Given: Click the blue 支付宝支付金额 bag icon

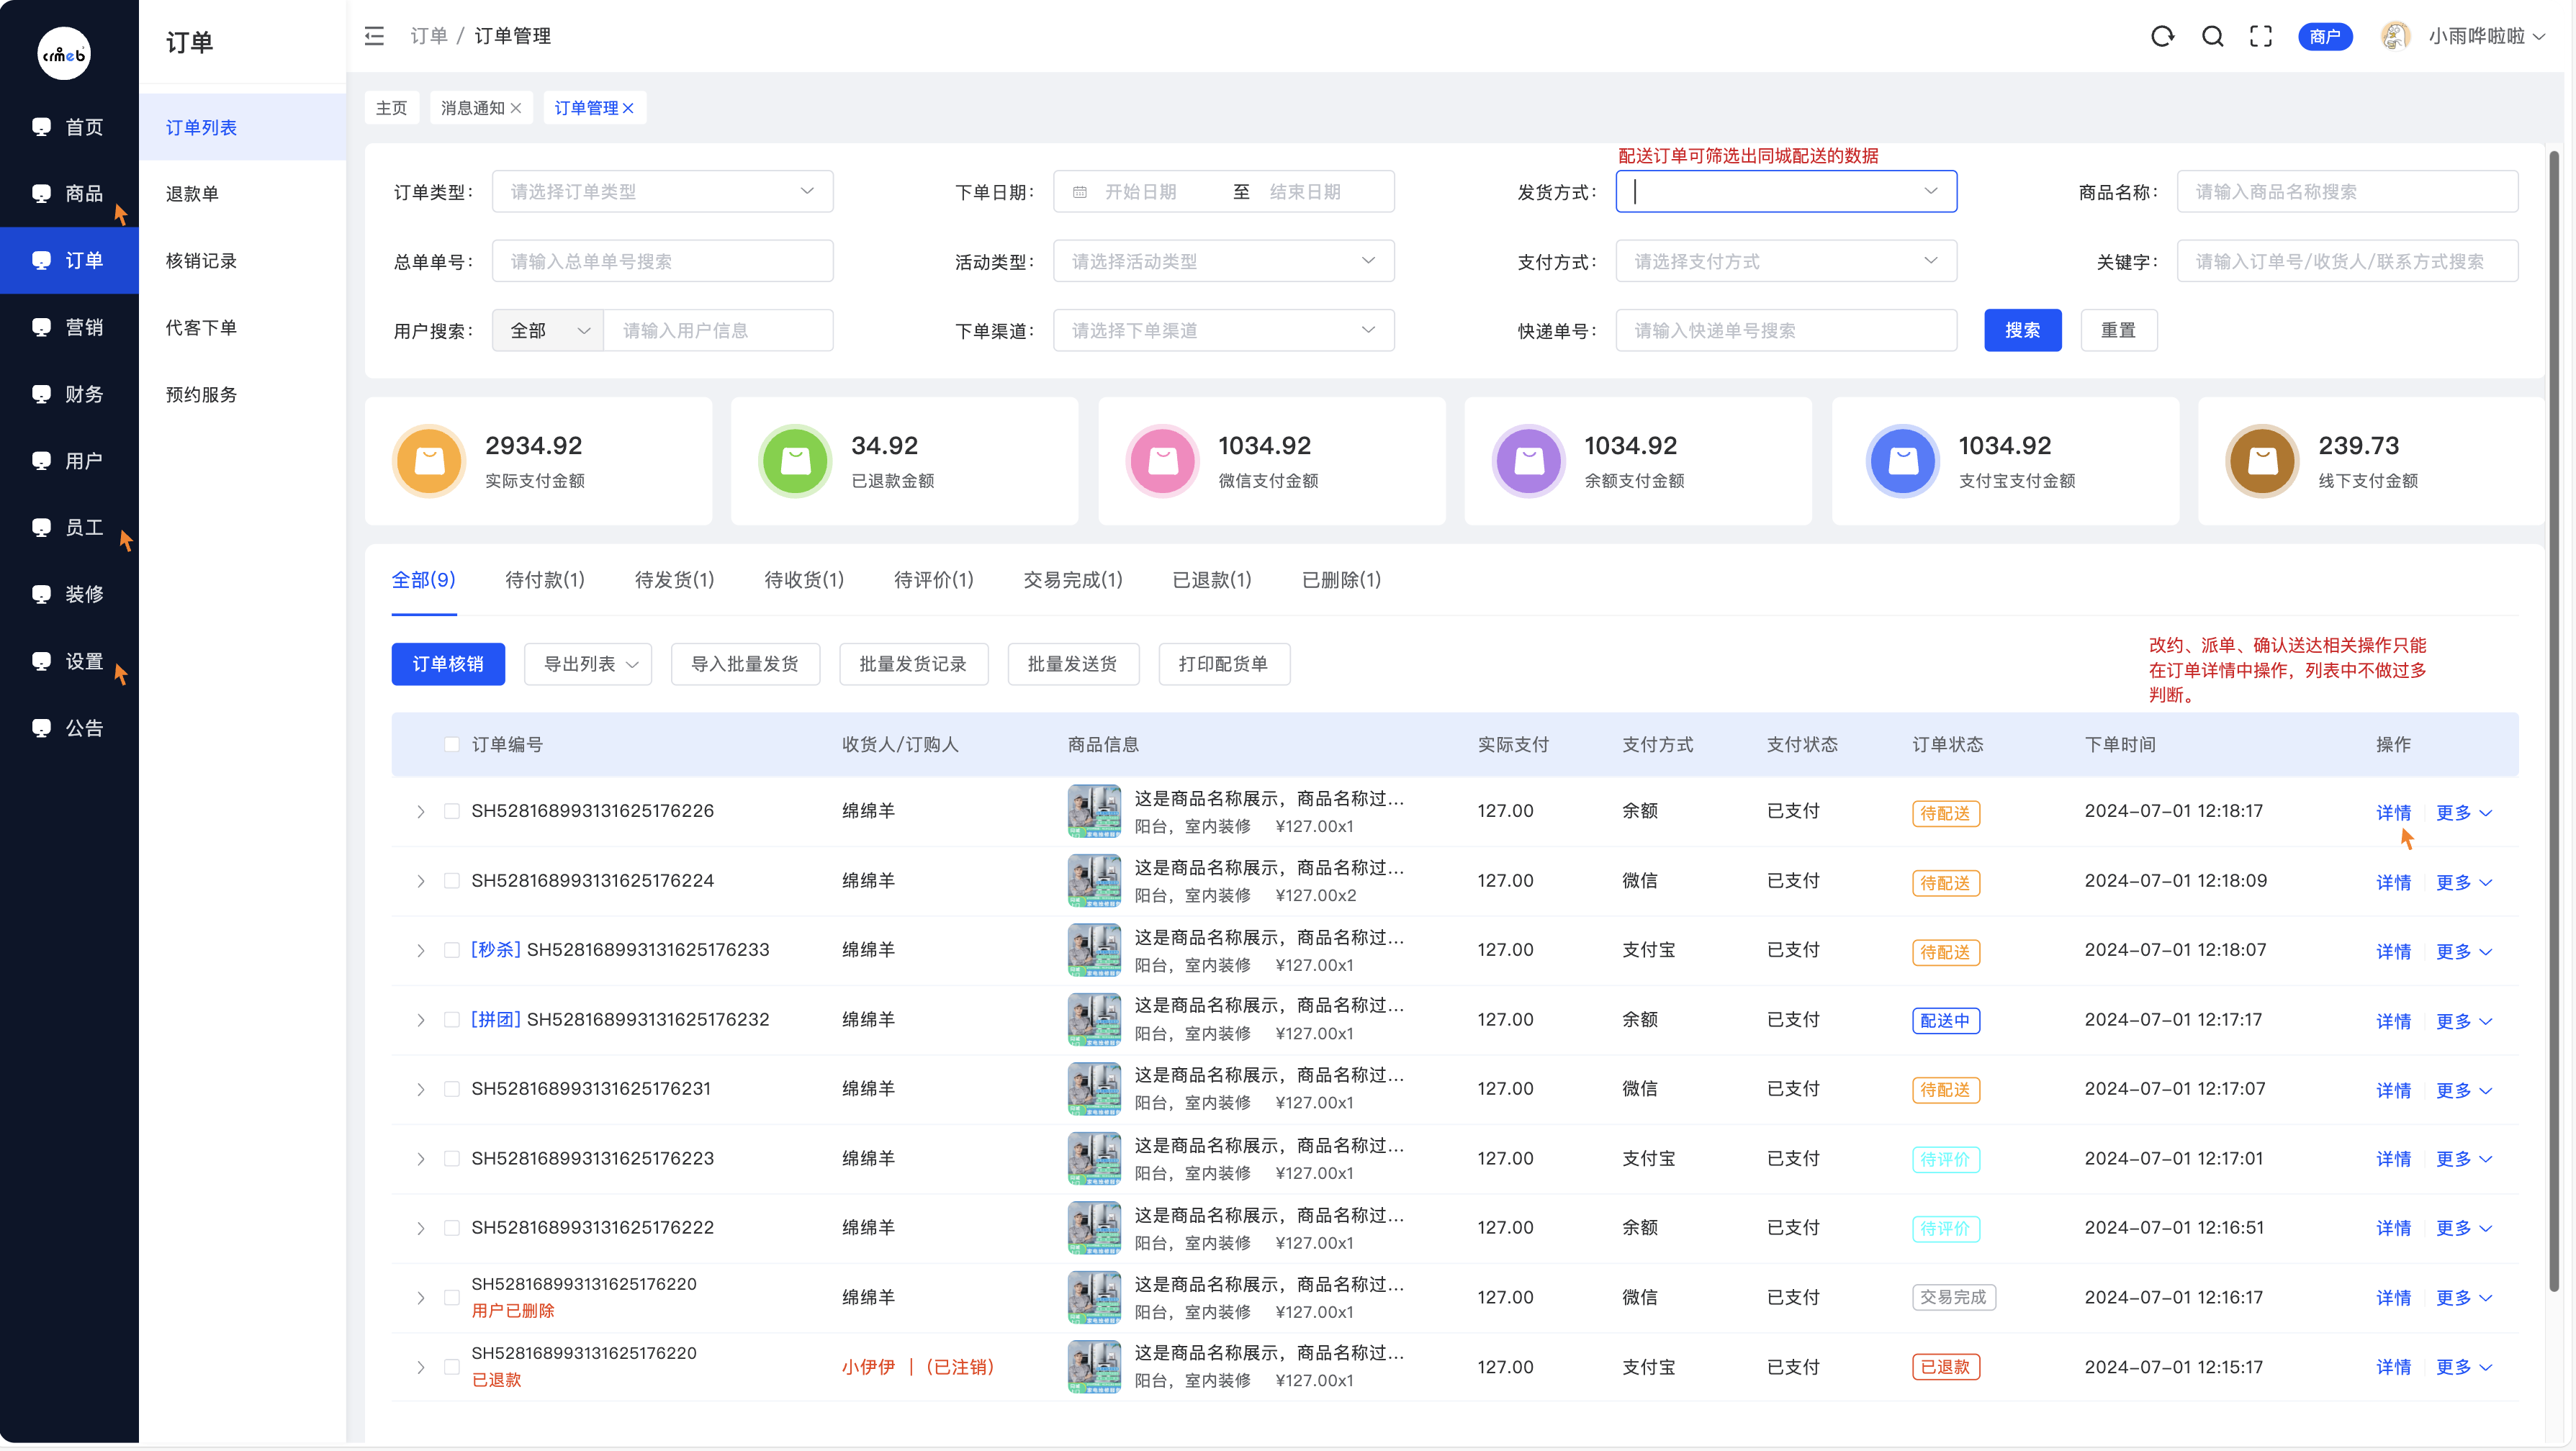Looking at the screenshot, I should tap(1903, 461).
